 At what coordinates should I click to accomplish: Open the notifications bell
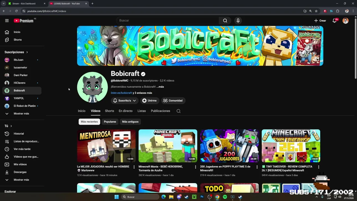[335, 21]
